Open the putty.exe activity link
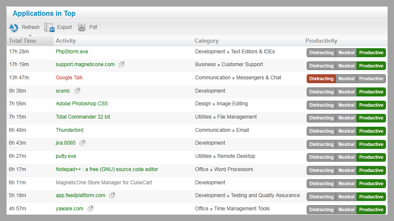 tap(66, 156)
